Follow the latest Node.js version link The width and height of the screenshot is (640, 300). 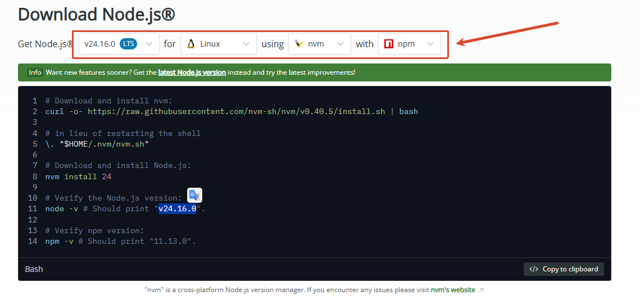192,72
